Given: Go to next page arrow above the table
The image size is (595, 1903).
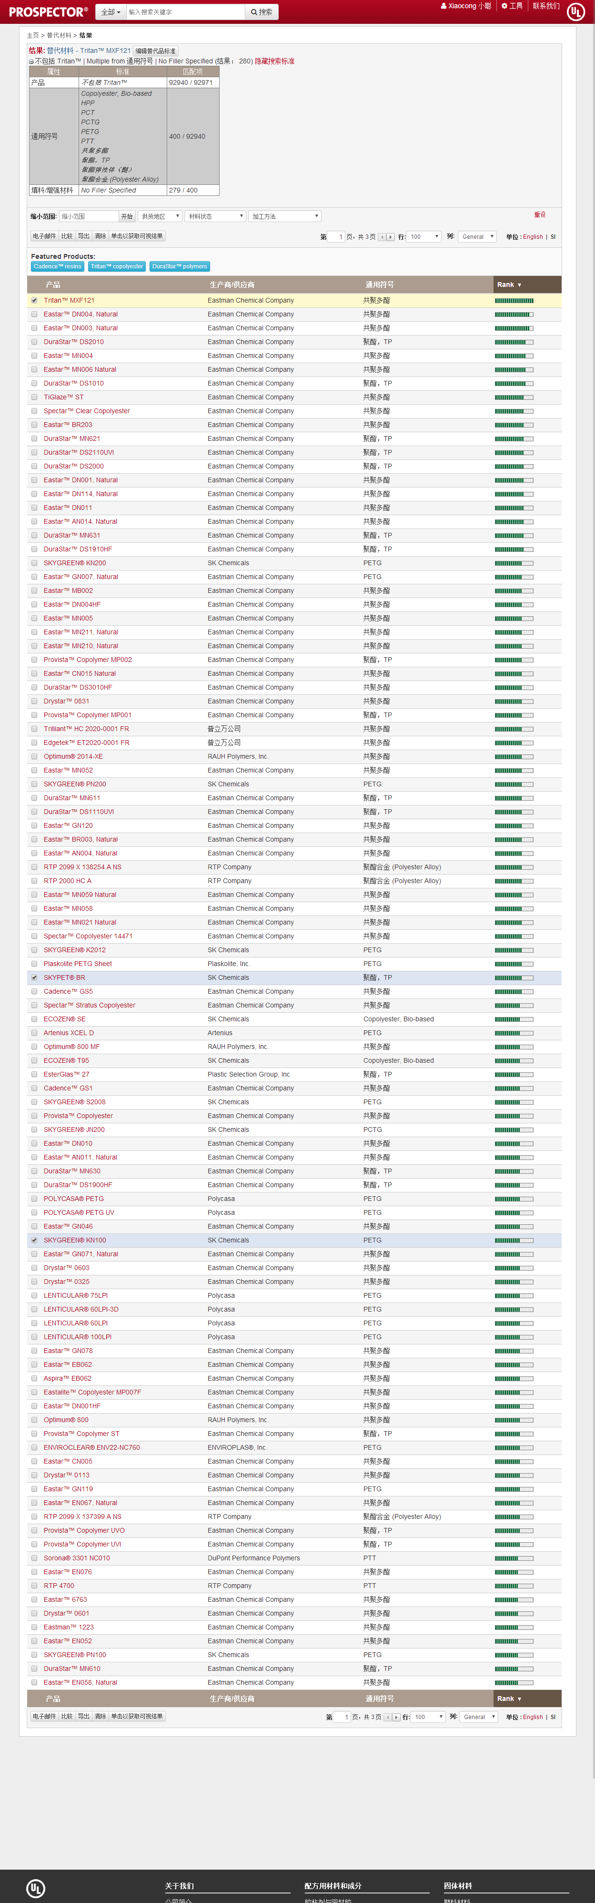Looking at the screenshot, I should [391, 237].
